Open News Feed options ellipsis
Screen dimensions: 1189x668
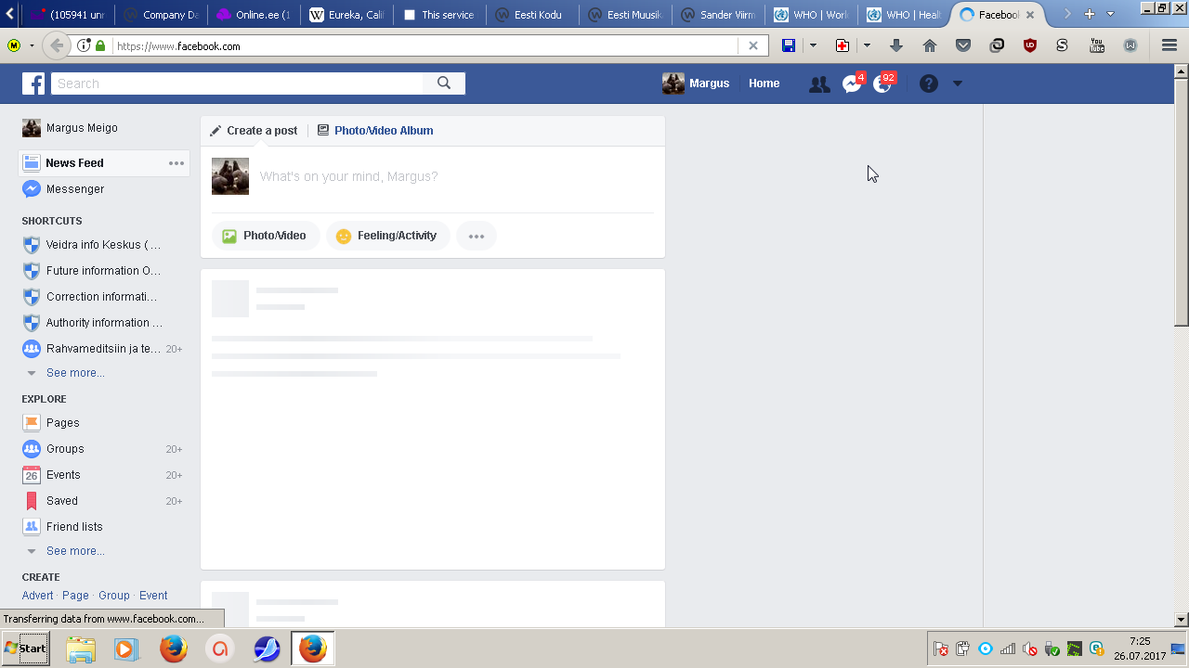[176, 163]
